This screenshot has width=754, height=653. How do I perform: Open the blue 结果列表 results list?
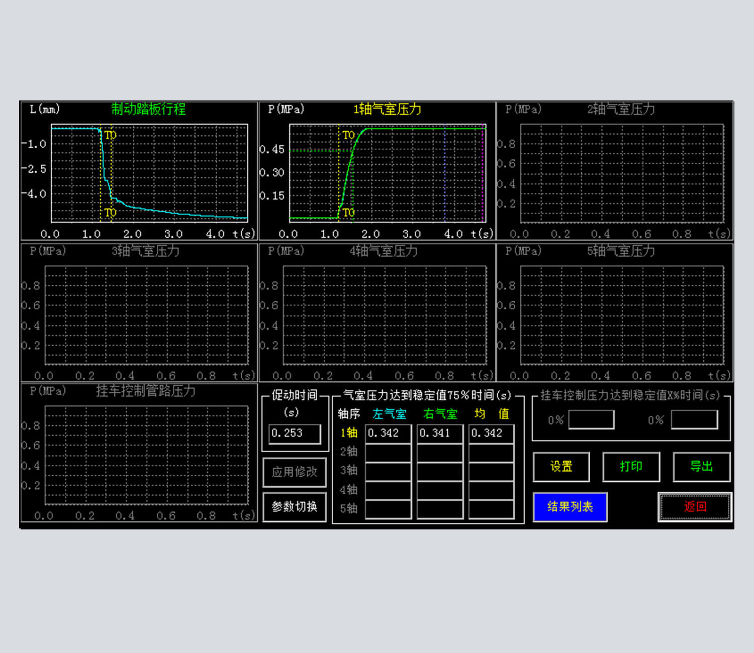(570, 507)
